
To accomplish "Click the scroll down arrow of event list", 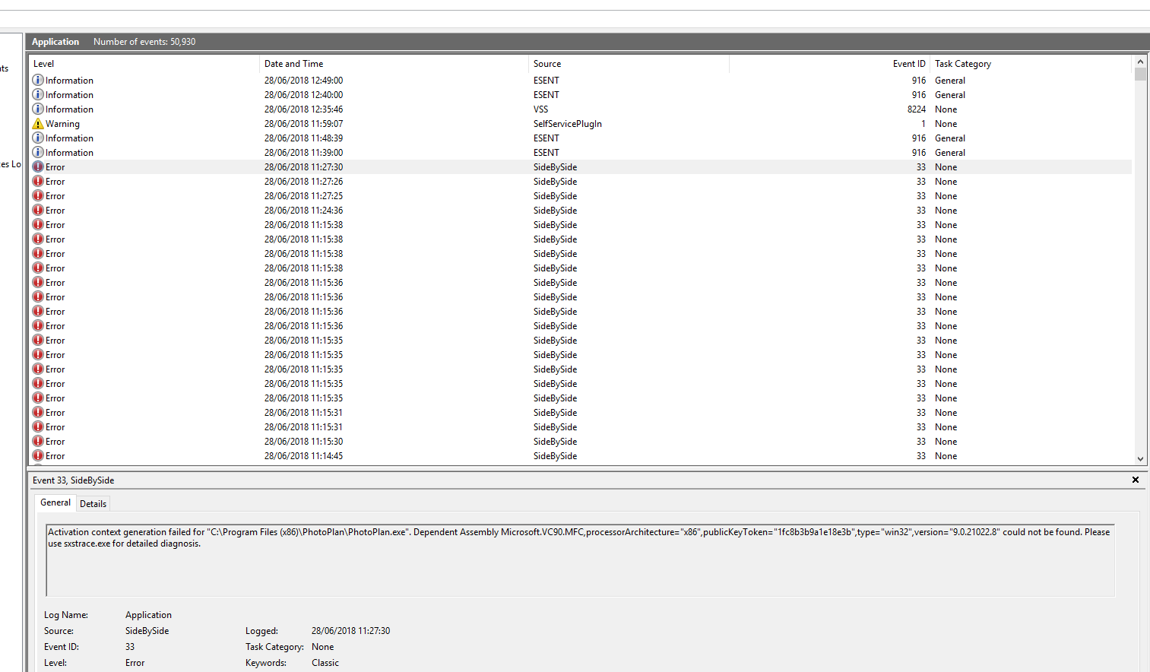I will [x=1140, y=459].
